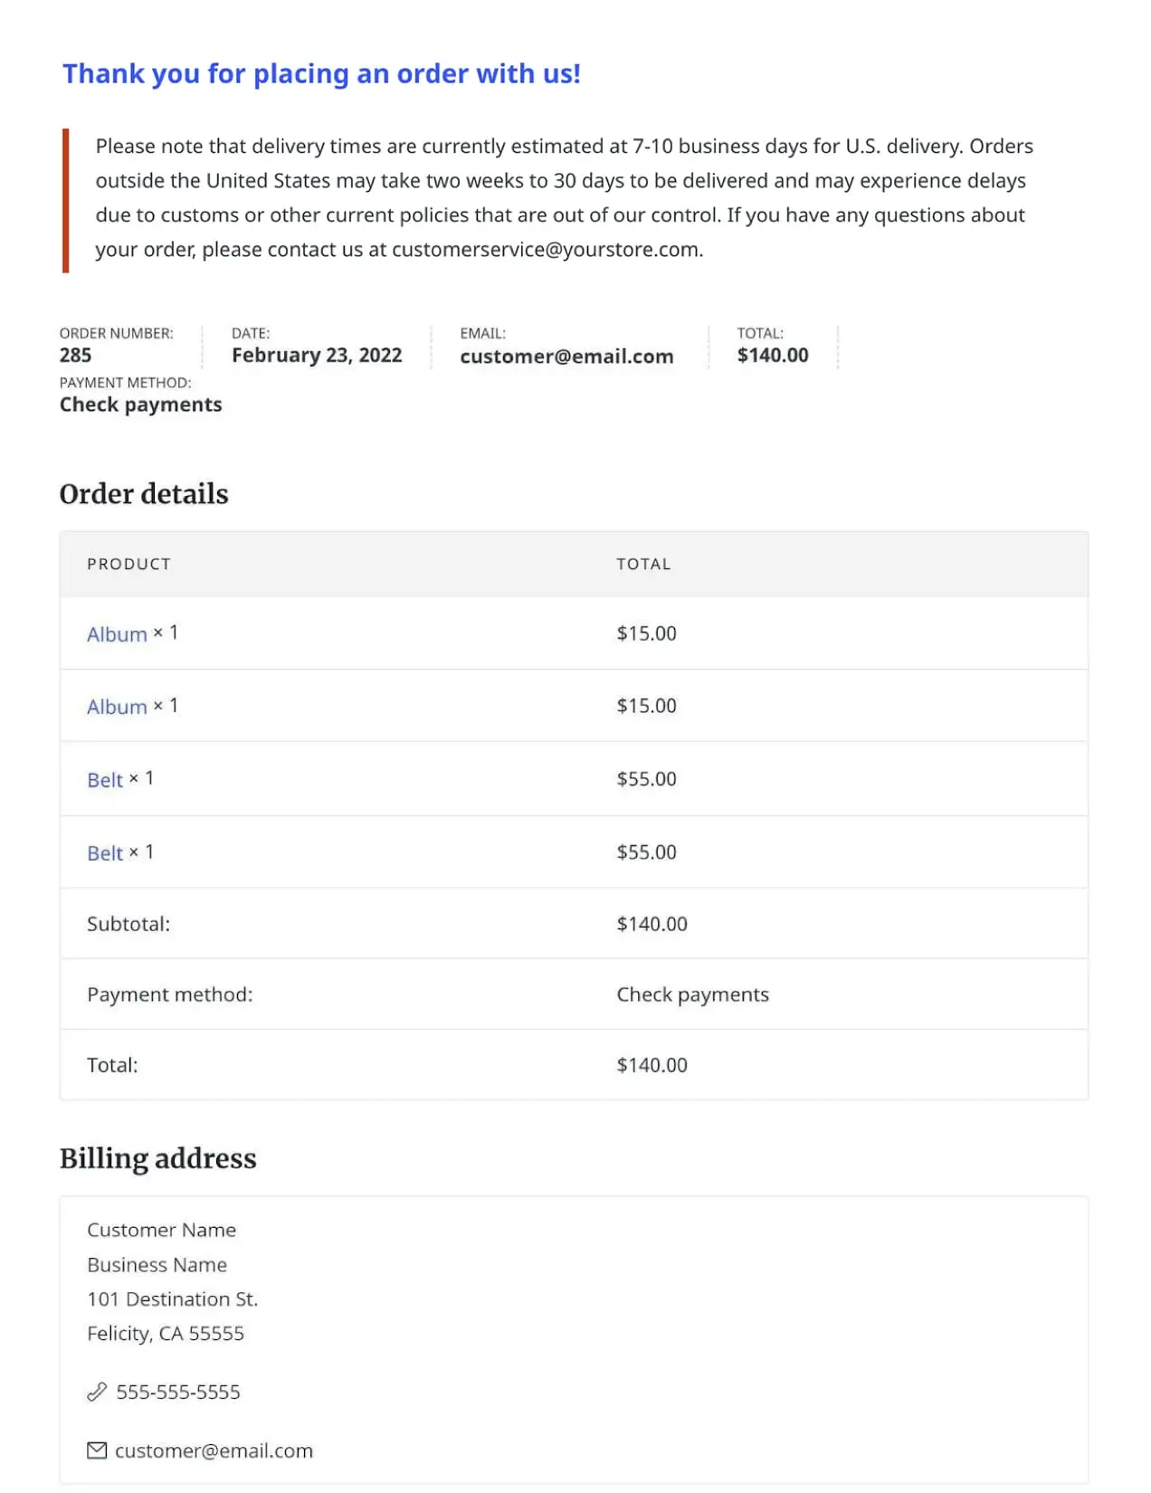Click 'Check payments' under PAYMENT METHOD label
Screen dimensions: 1151x1493
[x=140, y=404]
